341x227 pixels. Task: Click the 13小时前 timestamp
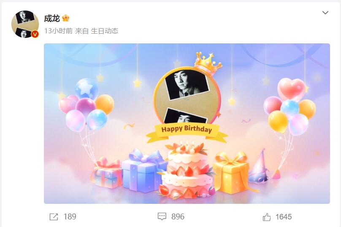(x=58, y=31)
